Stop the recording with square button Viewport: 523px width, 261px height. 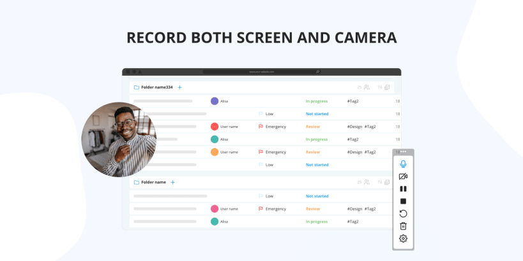403,201
